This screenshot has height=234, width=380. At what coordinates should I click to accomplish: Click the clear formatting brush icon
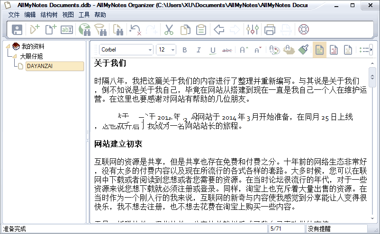303,50
